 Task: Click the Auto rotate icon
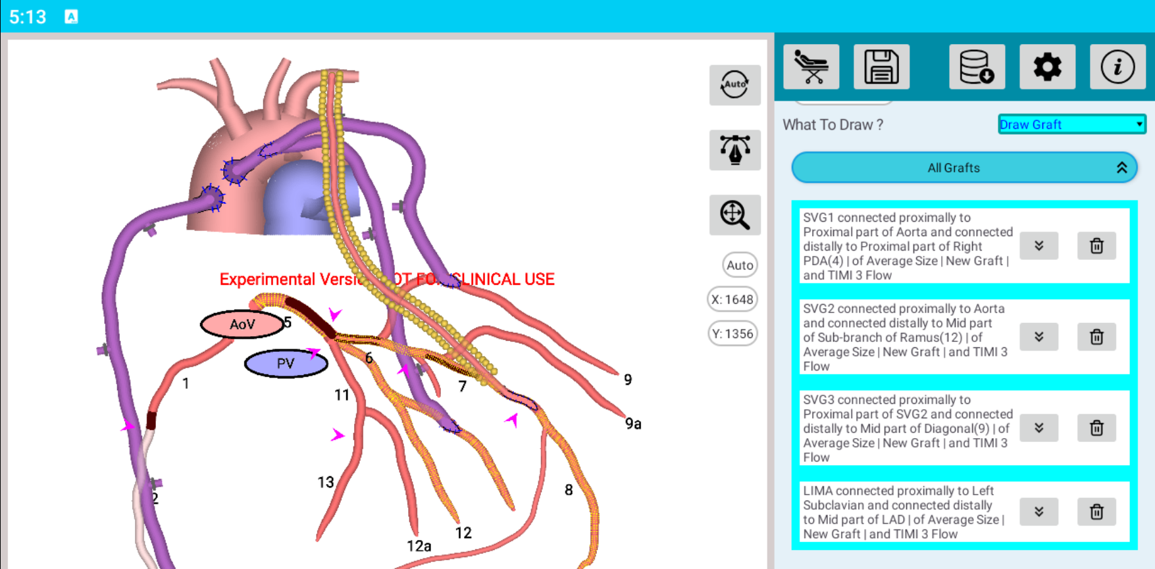click(x=734, y=85)
